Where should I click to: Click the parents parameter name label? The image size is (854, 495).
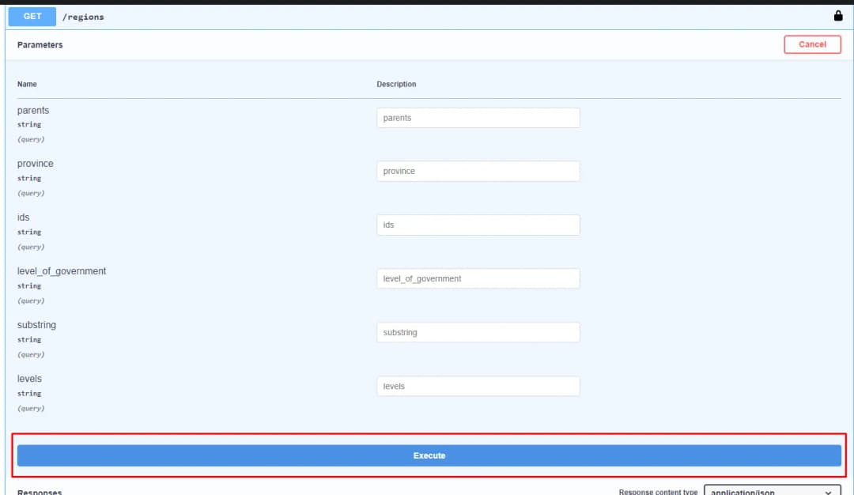pyautogui.click(x=33, y=110)
